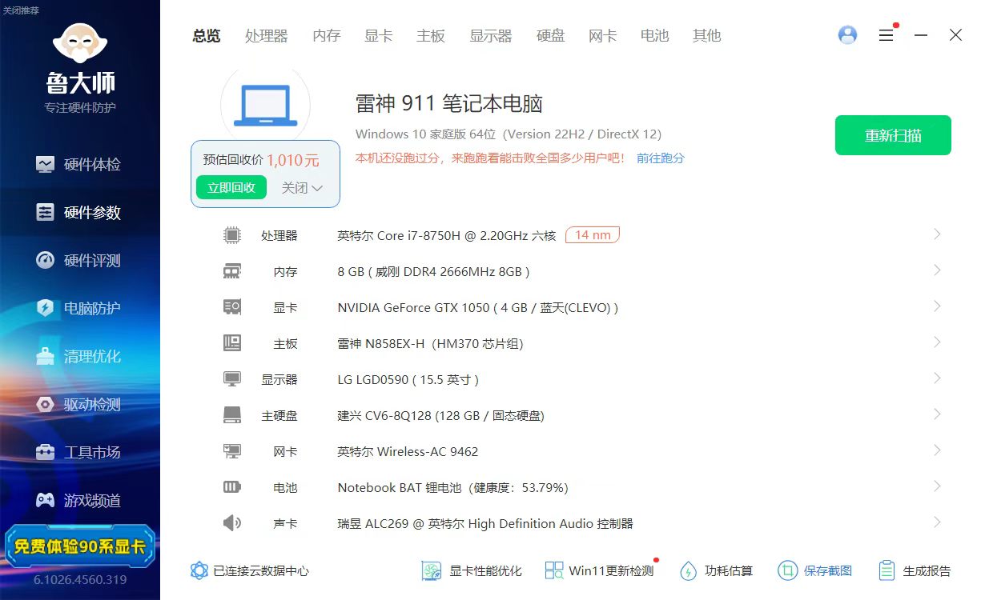Go to 清理优化 cleanup in sidebar
The width and height of the screenshot is (981, 600).
click(x=80, y=357)
